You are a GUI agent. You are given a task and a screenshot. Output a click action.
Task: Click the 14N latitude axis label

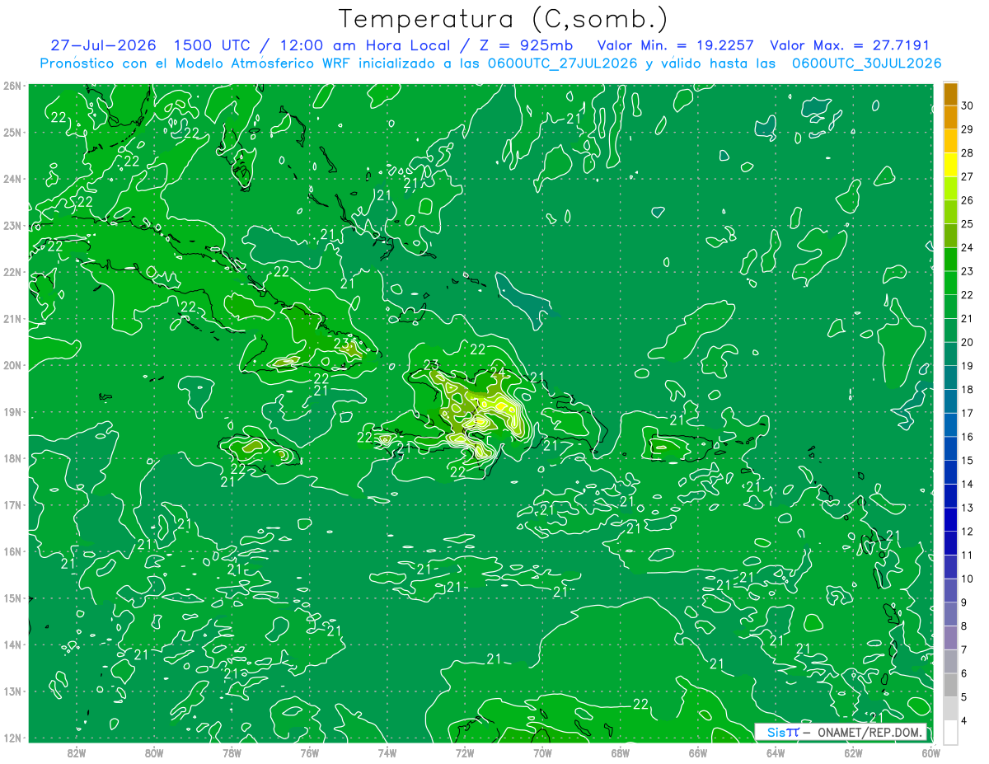12,644
